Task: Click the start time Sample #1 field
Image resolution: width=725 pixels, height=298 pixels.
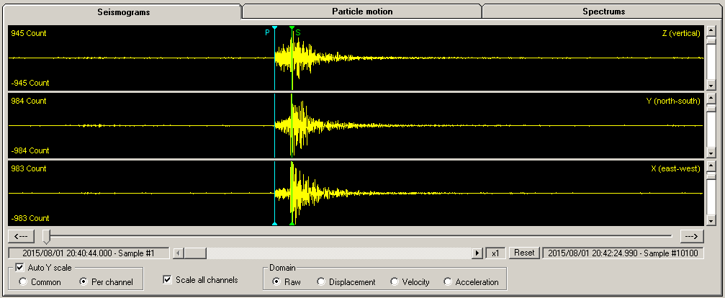Action: click(x=89, y=253)
